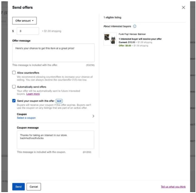This screenshot has width=196, height=193.
Task: Open the Offer amount dropdown
Action: (x=24, y=21)
